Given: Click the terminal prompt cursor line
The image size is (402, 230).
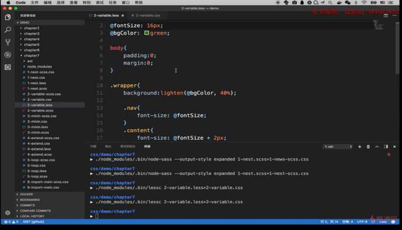Looking at the screenshot, I should click(97, 216).
